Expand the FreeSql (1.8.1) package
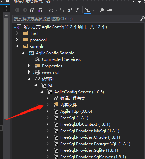This screenshot has width=145, height=159. click(x=48, y=118)
